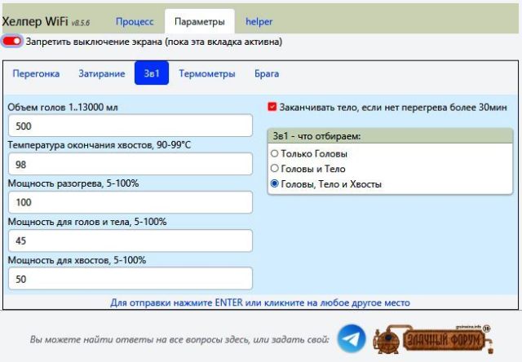Open the Термометры sub-tab
522x362 pixels.
coord(207,73)
